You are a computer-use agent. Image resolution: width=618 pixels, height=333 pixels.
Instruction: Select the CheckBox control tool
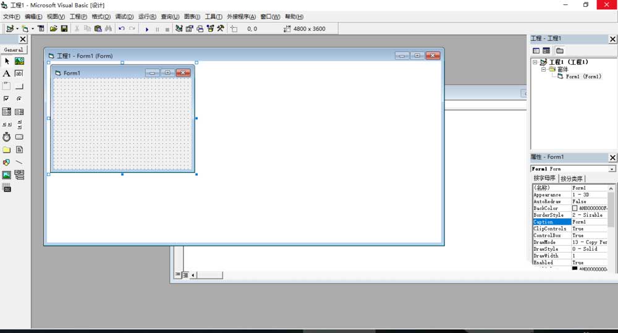pyautogui.click(x=7, y=99)
